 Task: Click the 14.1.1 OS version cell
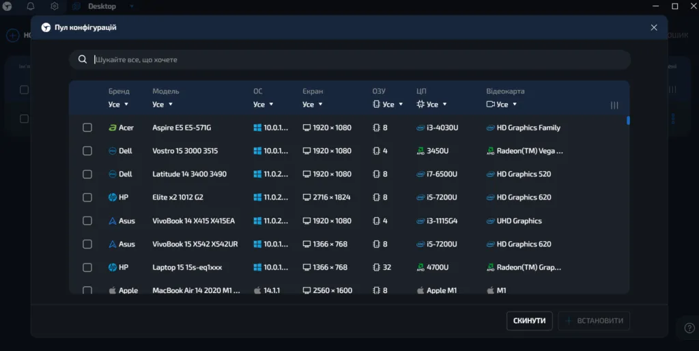(x=267, y=290)
